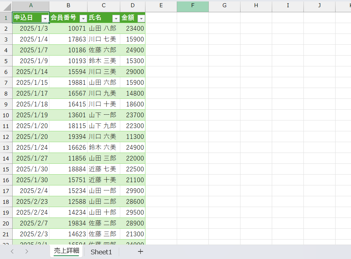The width and height of the screenshot is (351, 259).
Task: Click the cell with 近藤 十美
Action: pos(103,180)
